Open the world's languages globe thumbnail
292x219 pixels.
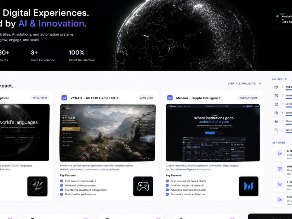tap(25, 132)
